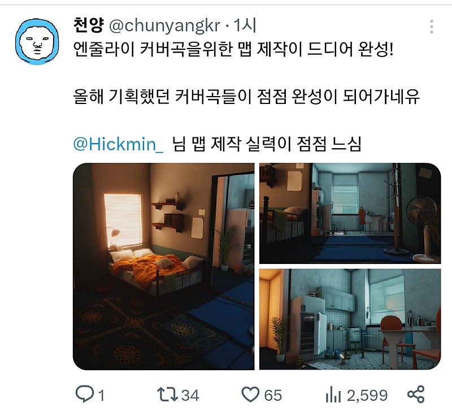The width and height of the screenshot is (452, 416).
Task: Open the three-dot more options menu
Action: [431, 27]
